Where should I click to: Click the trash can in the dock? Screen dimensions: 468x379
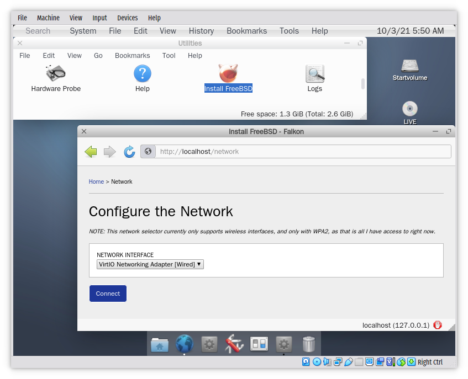click(x=309, y=344)
